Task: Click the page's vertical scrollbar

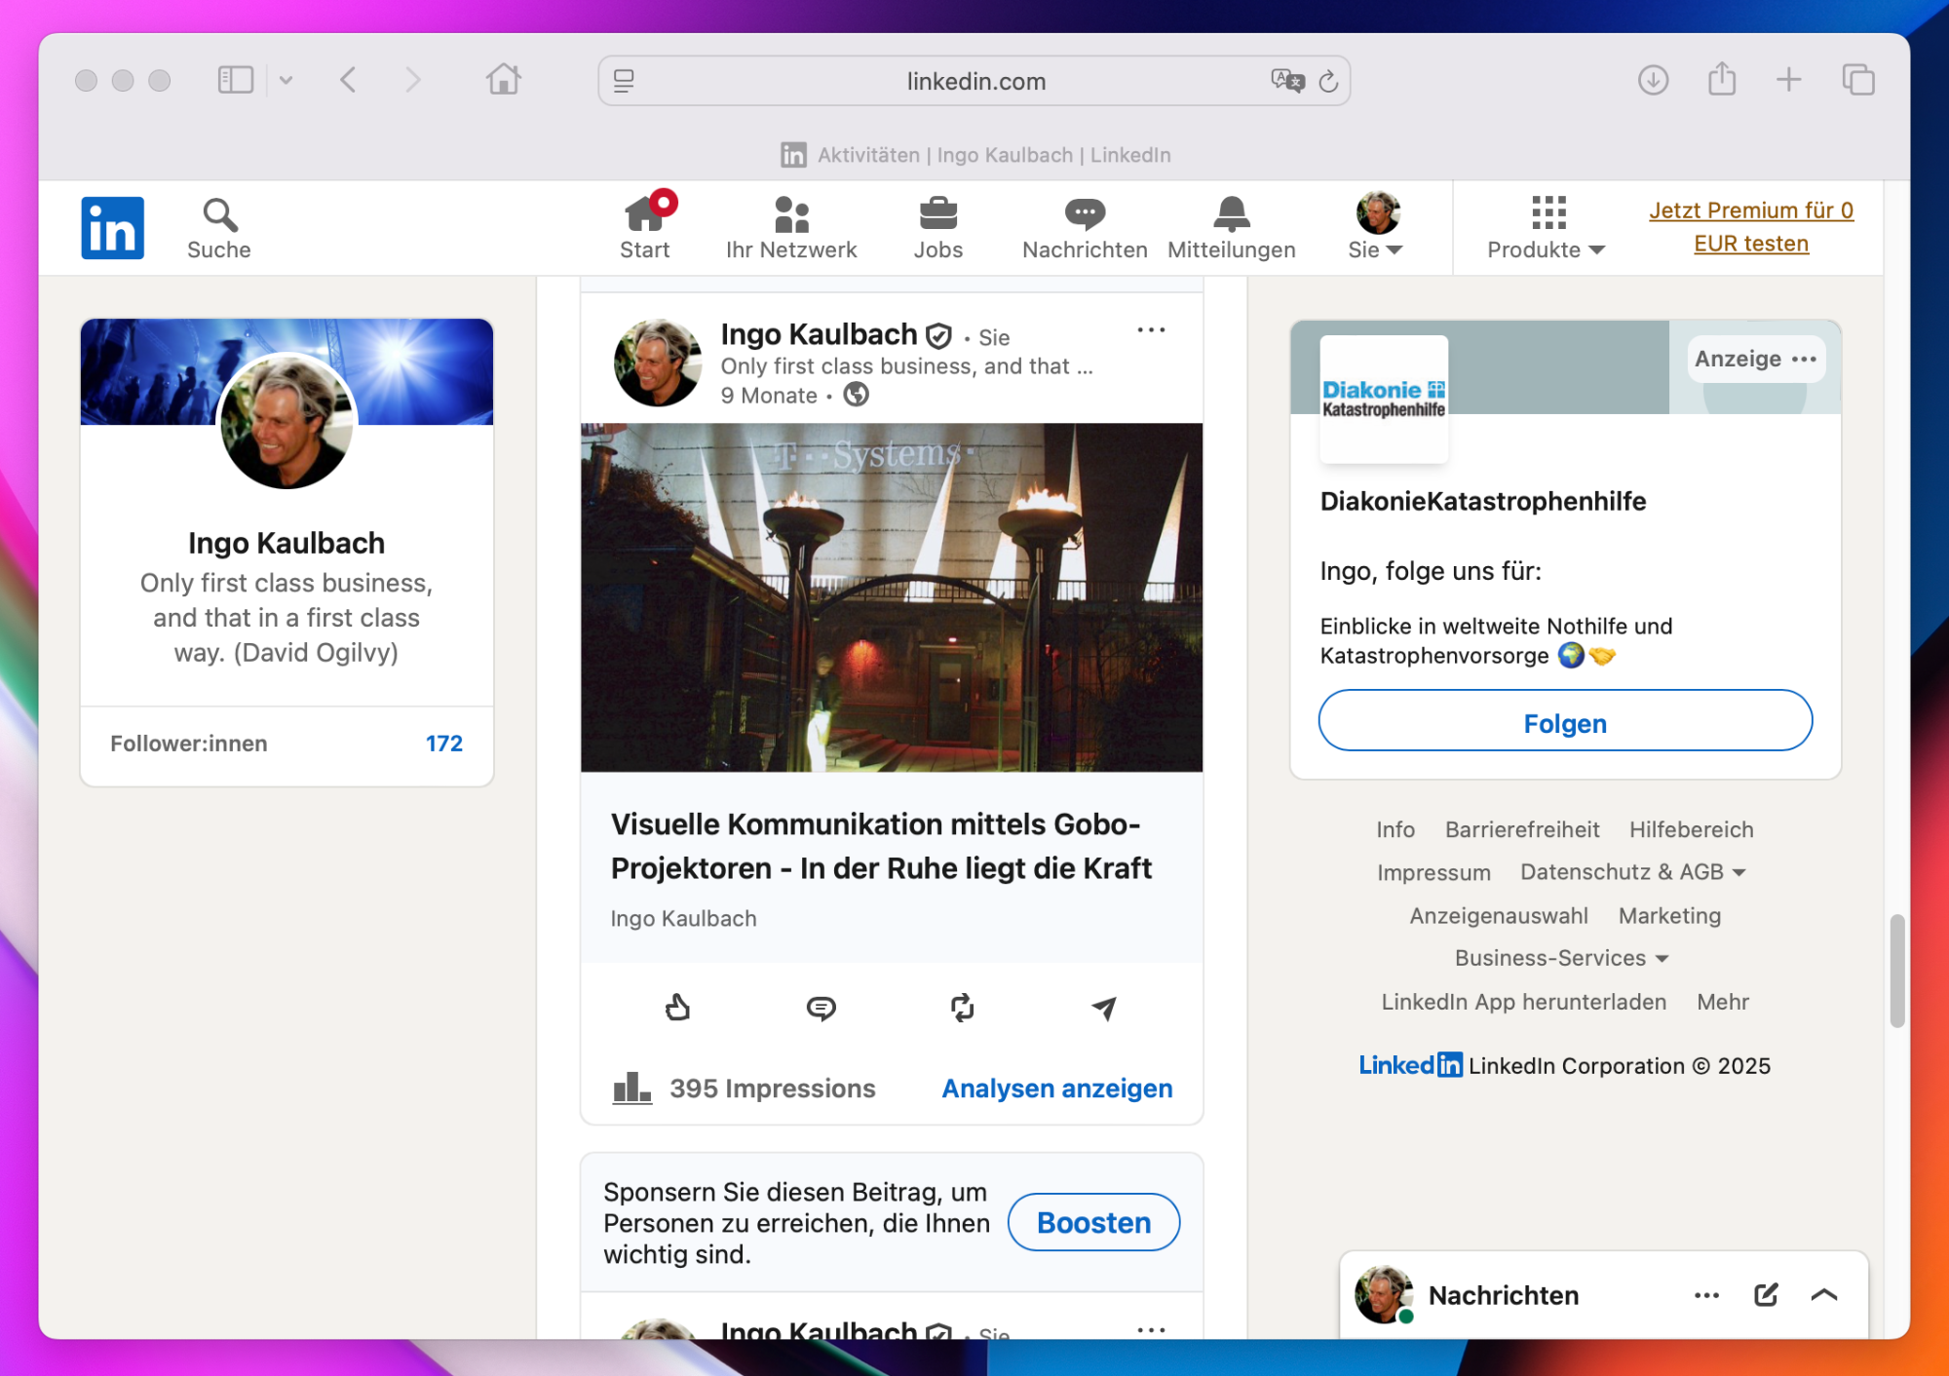Action: point(1896,970)
